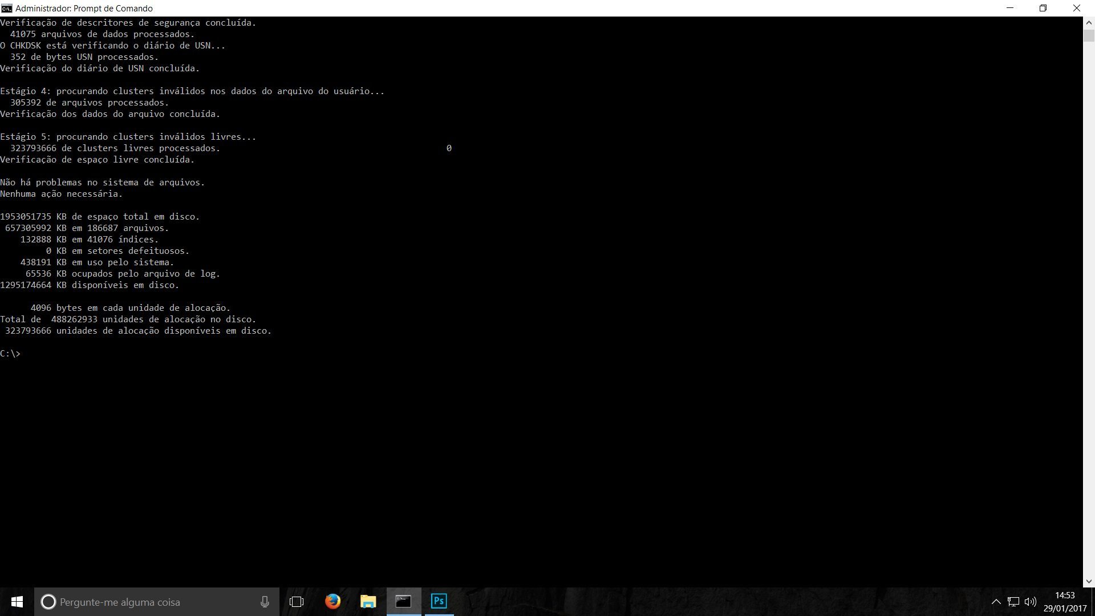Click the '657305992 KB em 186687 arquivos' line
This screenshot has width=1095, height=616.
point(87,228)
